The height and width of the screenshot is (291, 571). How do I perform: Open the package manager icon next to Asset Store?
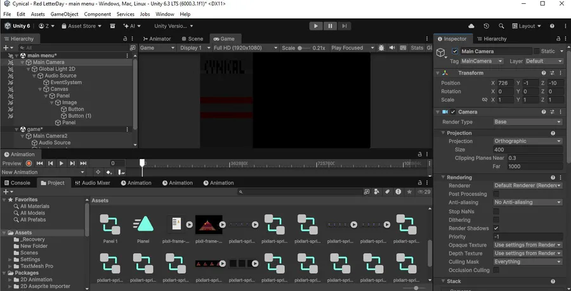pos(112,26)
